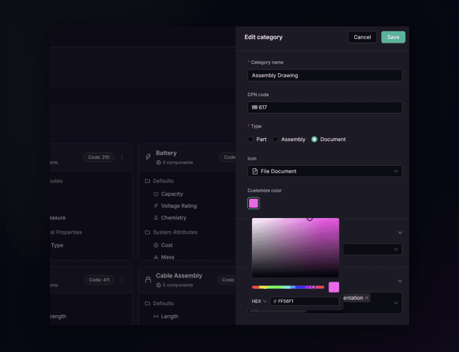This screenshot has height=352, width=459.
Task: Select the Assembly type radio button
Action: (x=276, y=139)
